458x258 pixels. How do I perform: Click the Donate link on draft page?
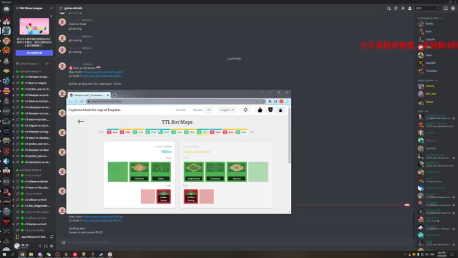coord(180,110)
